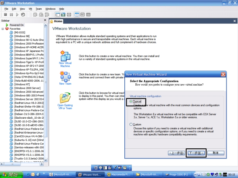Click the Power Off toolbar icon
238x178 pixels.
click(5, 15)
